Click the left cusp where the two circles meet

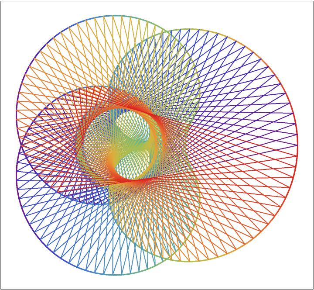(x=20, y=145)
